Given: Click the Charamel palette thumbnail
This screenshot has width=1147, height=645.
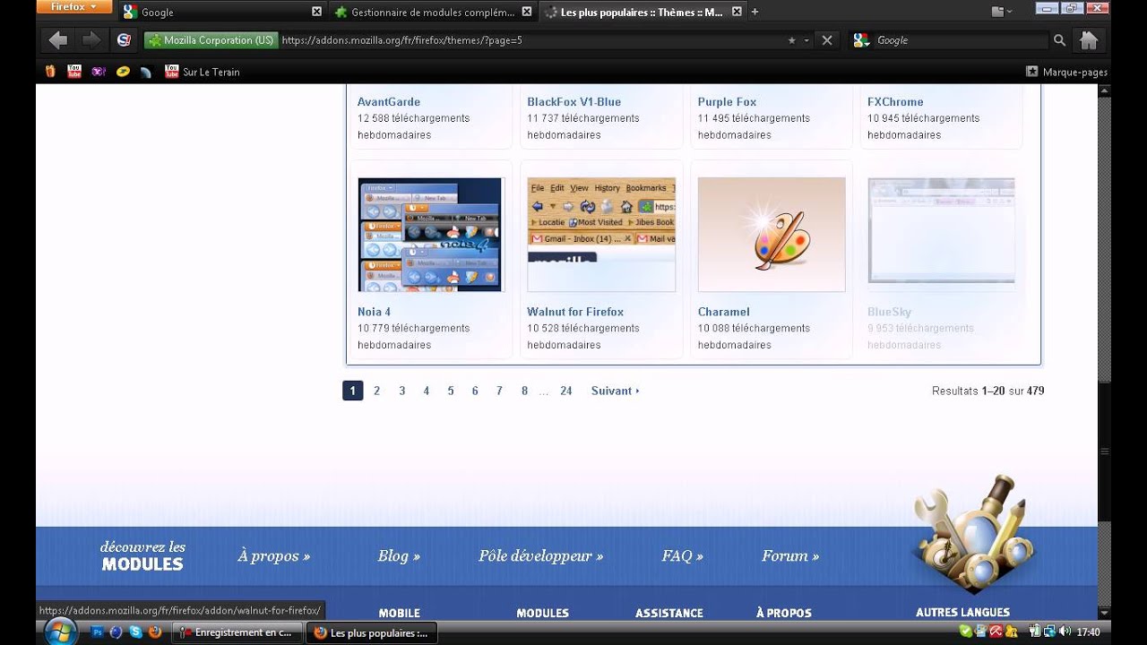Looking at the screenshot, I should coord(772,235).
